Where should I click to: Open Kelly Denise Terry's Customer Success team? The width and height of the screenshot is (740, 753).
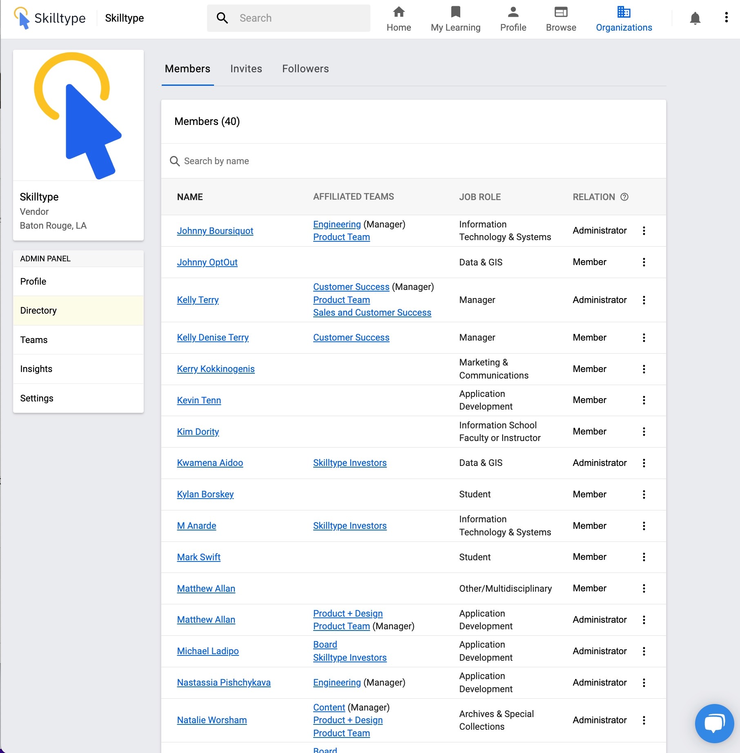point(351,337)
